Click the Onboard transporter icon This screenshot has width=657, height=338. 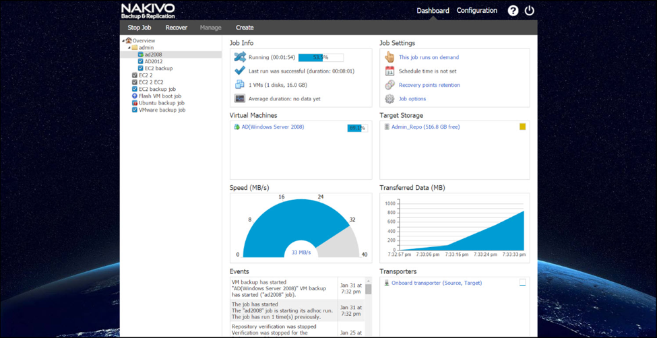[x=387, y=283]
